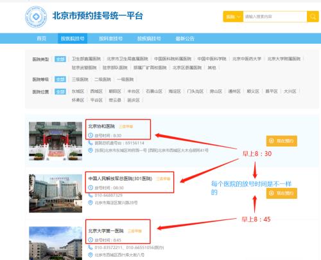
Task: Click clock icon beside 301医院 放号时间
Action: 91,188
